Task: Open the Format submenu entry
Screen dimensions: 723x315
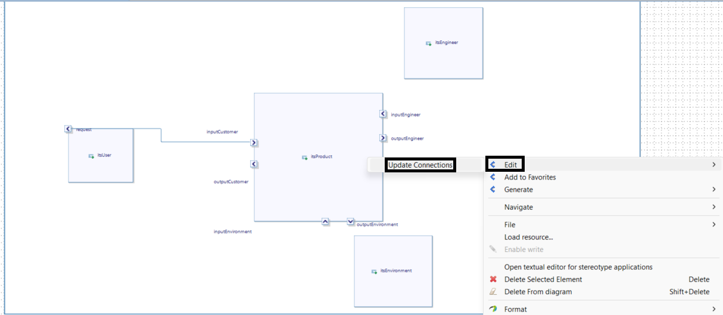Action: [x=603, y=309]
